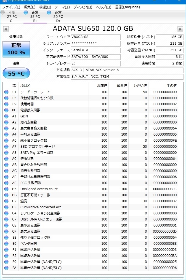The image size is (186, 280).
Task: Click status icon of 05 代替処理済のセクタ数 row
Action: (6, 98)
